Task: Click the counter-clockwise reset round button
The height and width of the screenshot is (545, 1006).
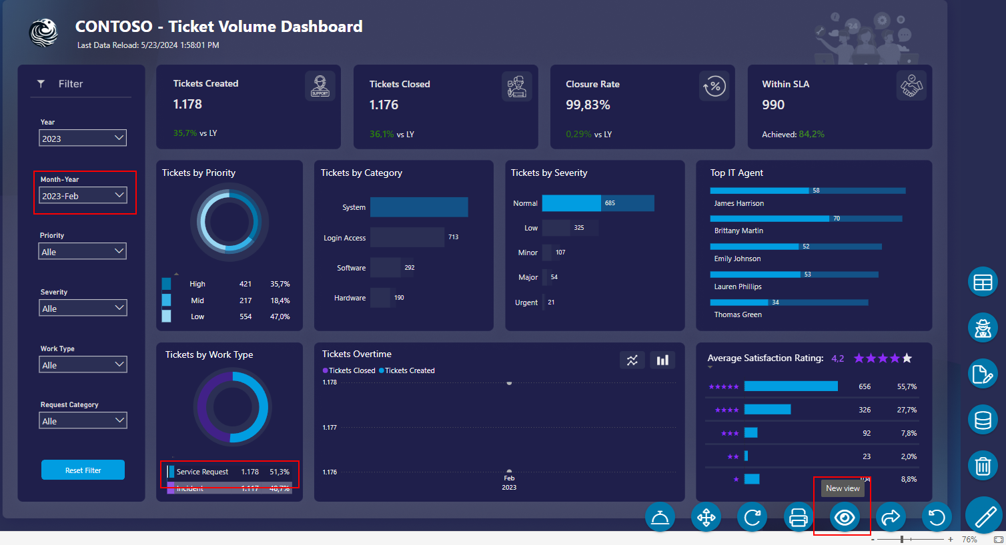Action: coord(937,517)
